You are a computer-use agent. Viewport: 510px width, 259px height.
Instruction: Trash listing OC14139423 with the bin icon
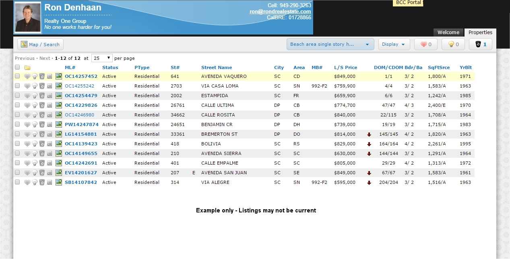(42, 144)
